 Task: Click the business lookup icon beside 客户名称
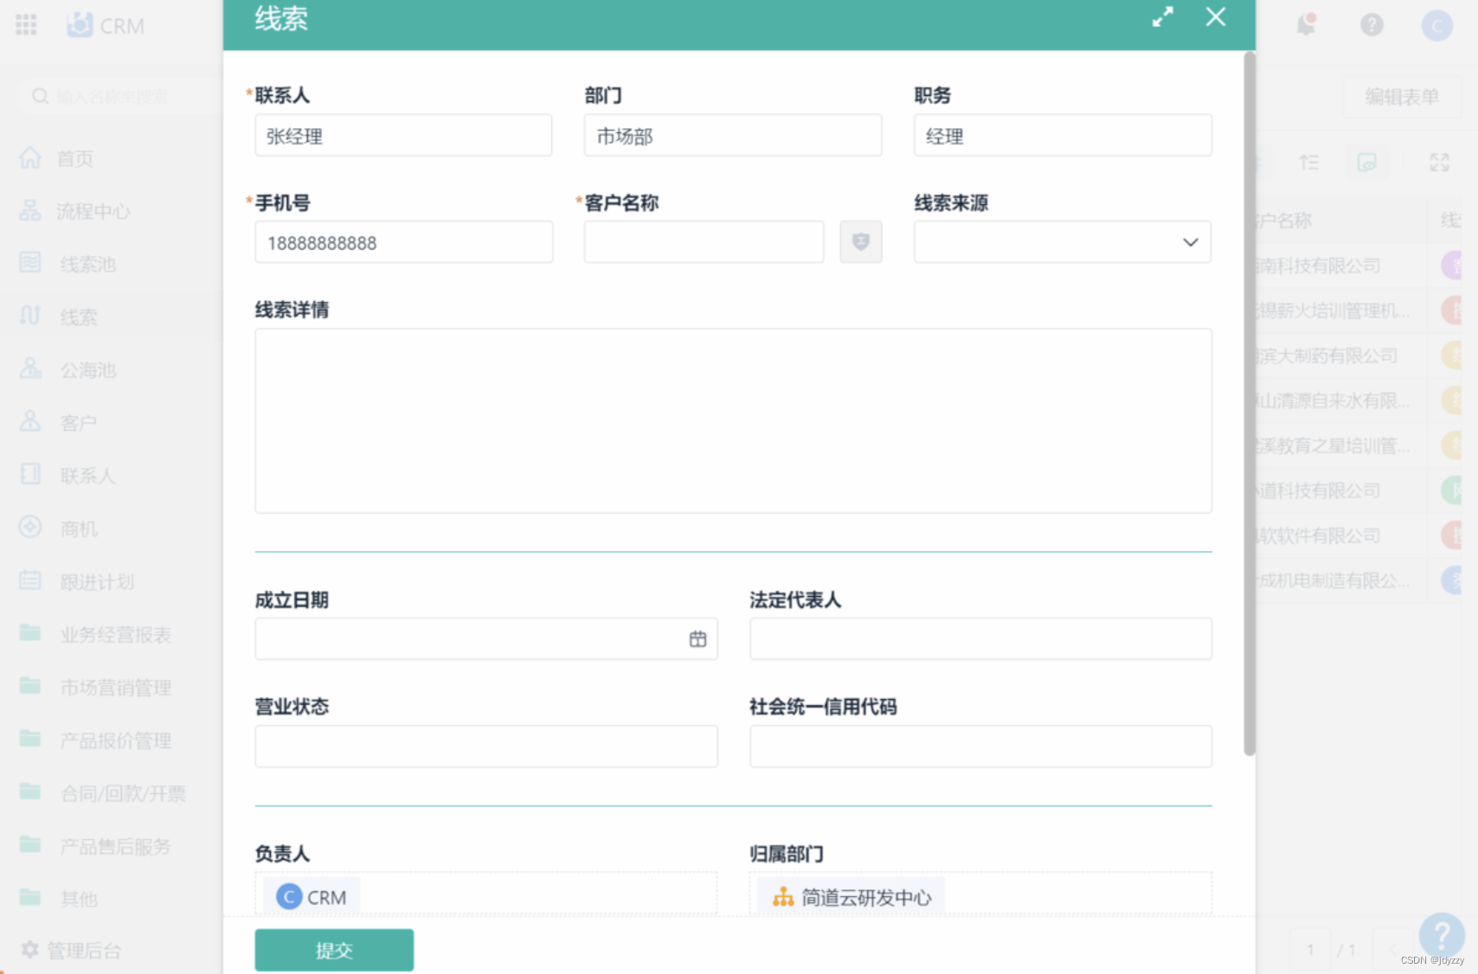(861, 242)
